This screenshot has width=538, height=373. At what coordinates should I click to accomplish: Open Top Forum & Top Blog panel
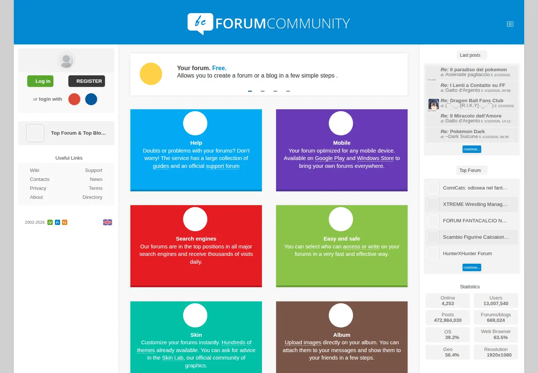point(67,133)
